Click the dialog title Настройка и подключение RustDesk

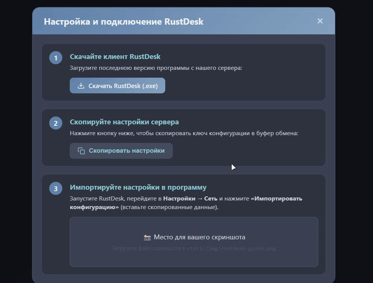123,22
